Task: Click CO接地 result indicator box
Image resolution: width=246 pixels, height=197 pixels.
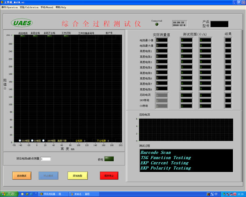Action: [228, 106]
